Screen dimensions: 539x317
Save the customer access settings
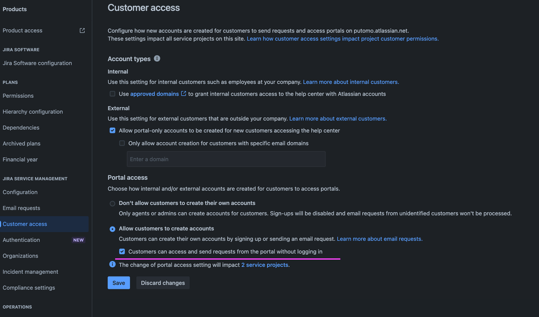coord(119,283)
